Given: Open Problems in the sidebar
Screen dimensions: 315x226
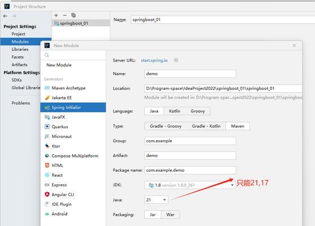Looking at the screenshot, I should (21, 103).
